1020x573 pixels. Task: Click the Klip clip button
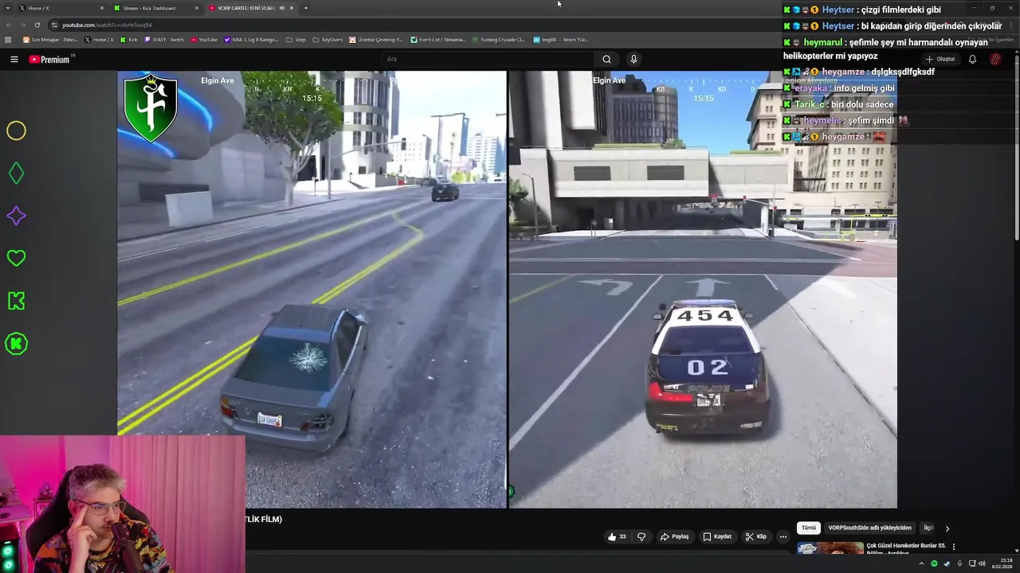(x=756, y=536)
